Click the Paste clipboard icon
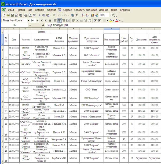The width and height of the screenshot is (161, 164). pos(48,15)
